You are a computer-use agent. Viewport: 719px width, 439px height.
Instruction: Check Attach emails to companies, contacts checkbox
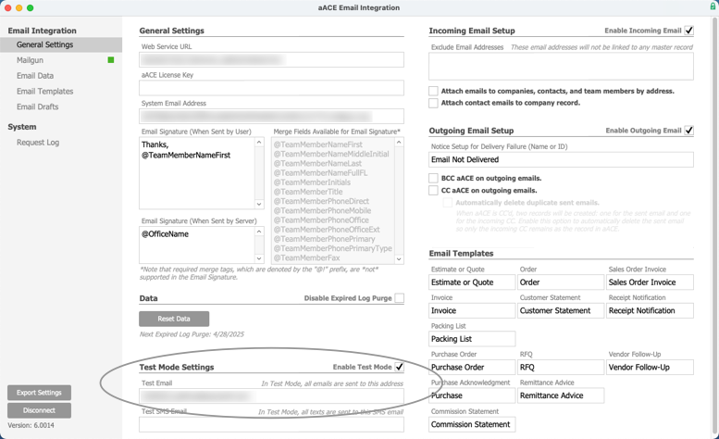(433, 91)
